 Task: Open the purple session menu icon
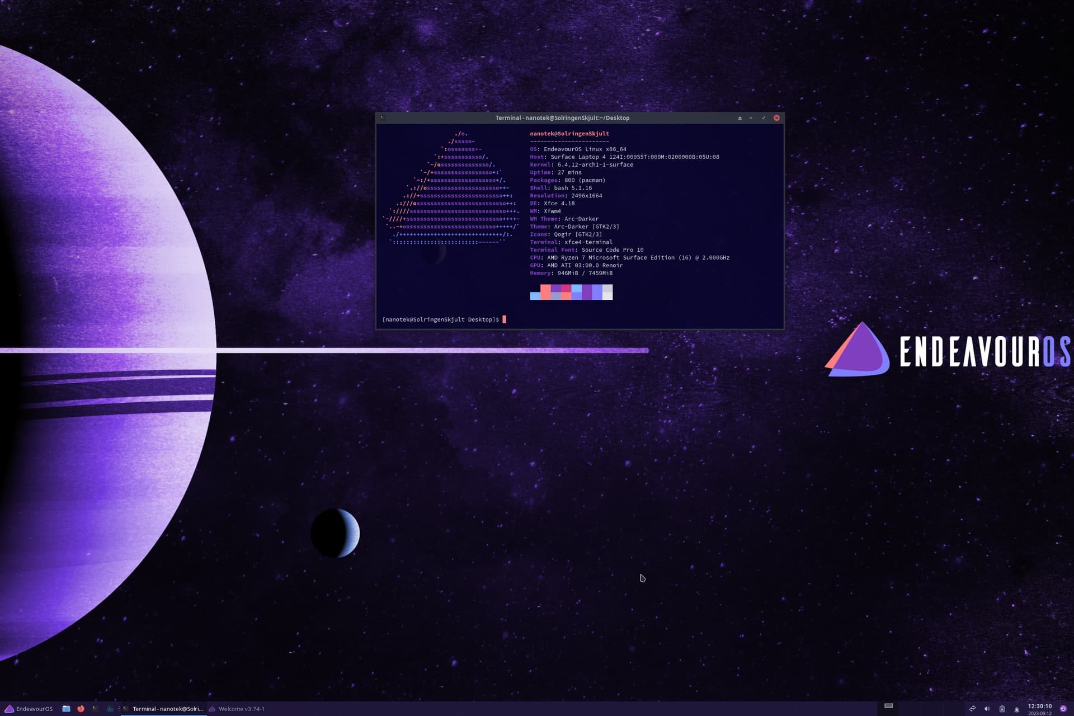click(x=1063, y=709)
